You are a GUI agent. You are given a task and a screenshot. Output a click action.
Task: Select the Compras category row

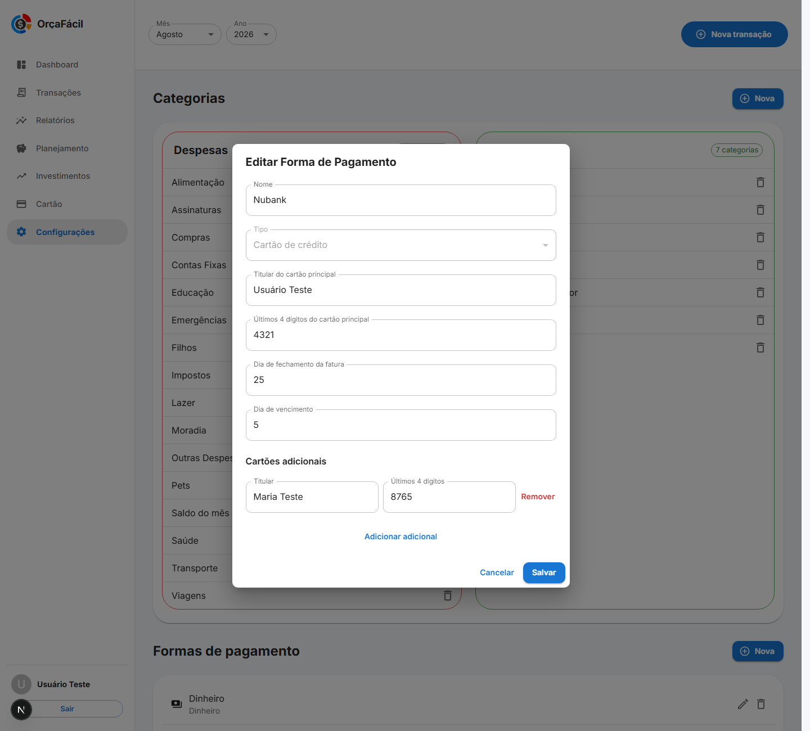tap(197, 237)
